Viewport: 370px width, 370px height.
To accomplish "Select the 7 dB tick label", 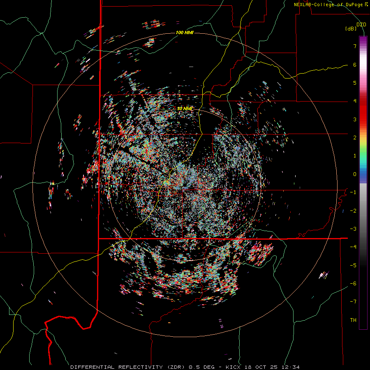I will (355, 46).
